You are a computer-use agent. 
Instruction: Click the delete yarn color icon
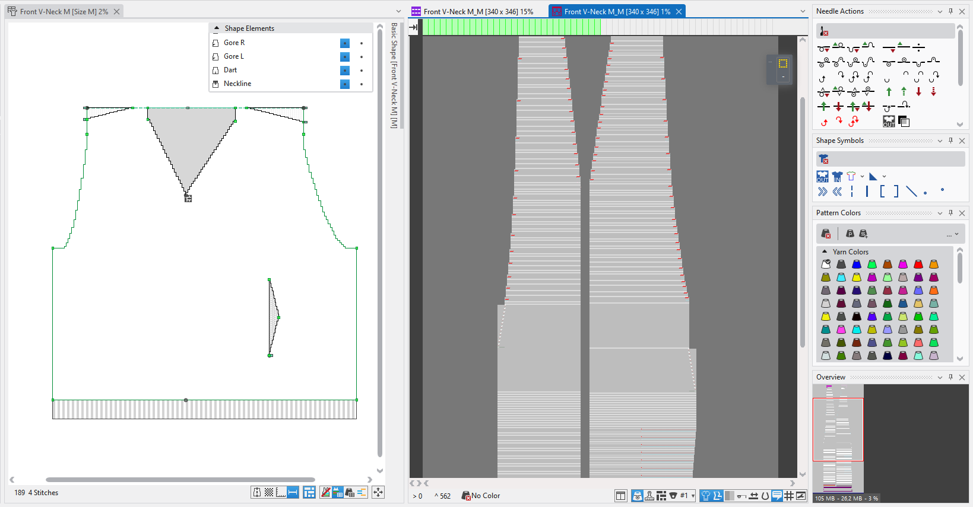pyautogui.click(x=826, y=234)
